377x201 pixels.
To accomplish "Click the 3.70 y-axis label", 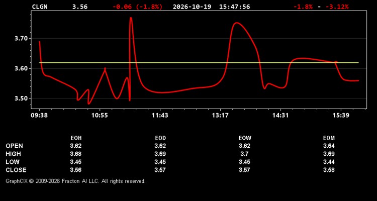I will click(x=21, y=39).
